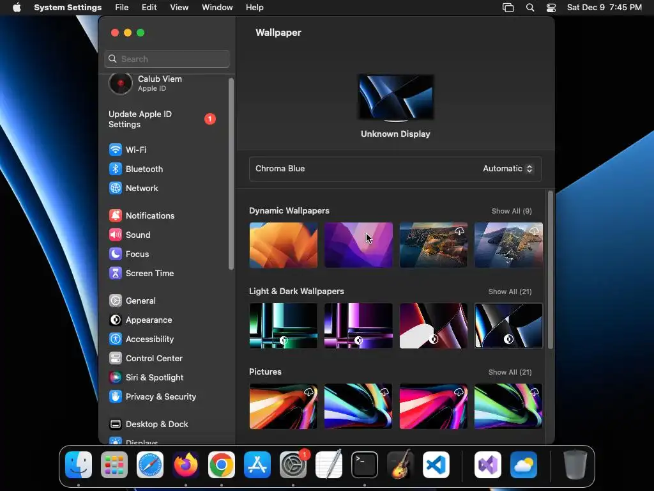
Task: Download the third dynamic wallpaper, daytime coastline
Action: (x=459, y=231)
